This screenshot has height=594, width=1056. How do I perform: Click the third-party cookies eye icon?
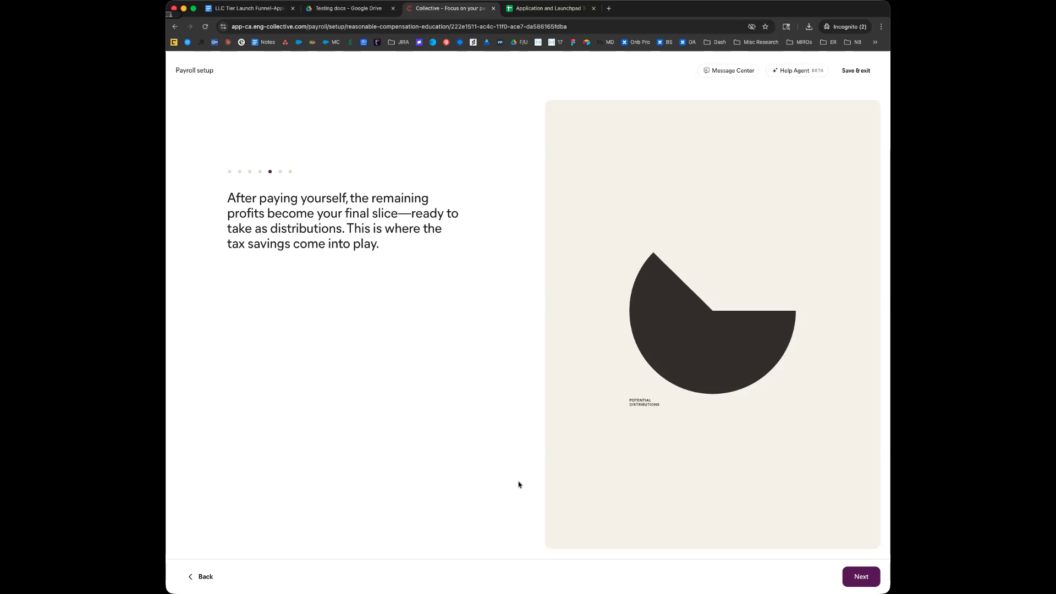point(751,26)
